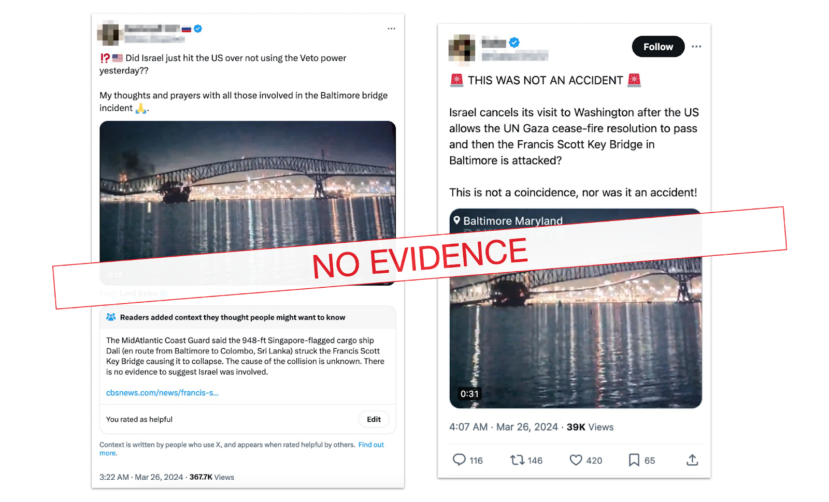
Task: Like the tweet with 420 likes
Action: [x=576, y=460]
